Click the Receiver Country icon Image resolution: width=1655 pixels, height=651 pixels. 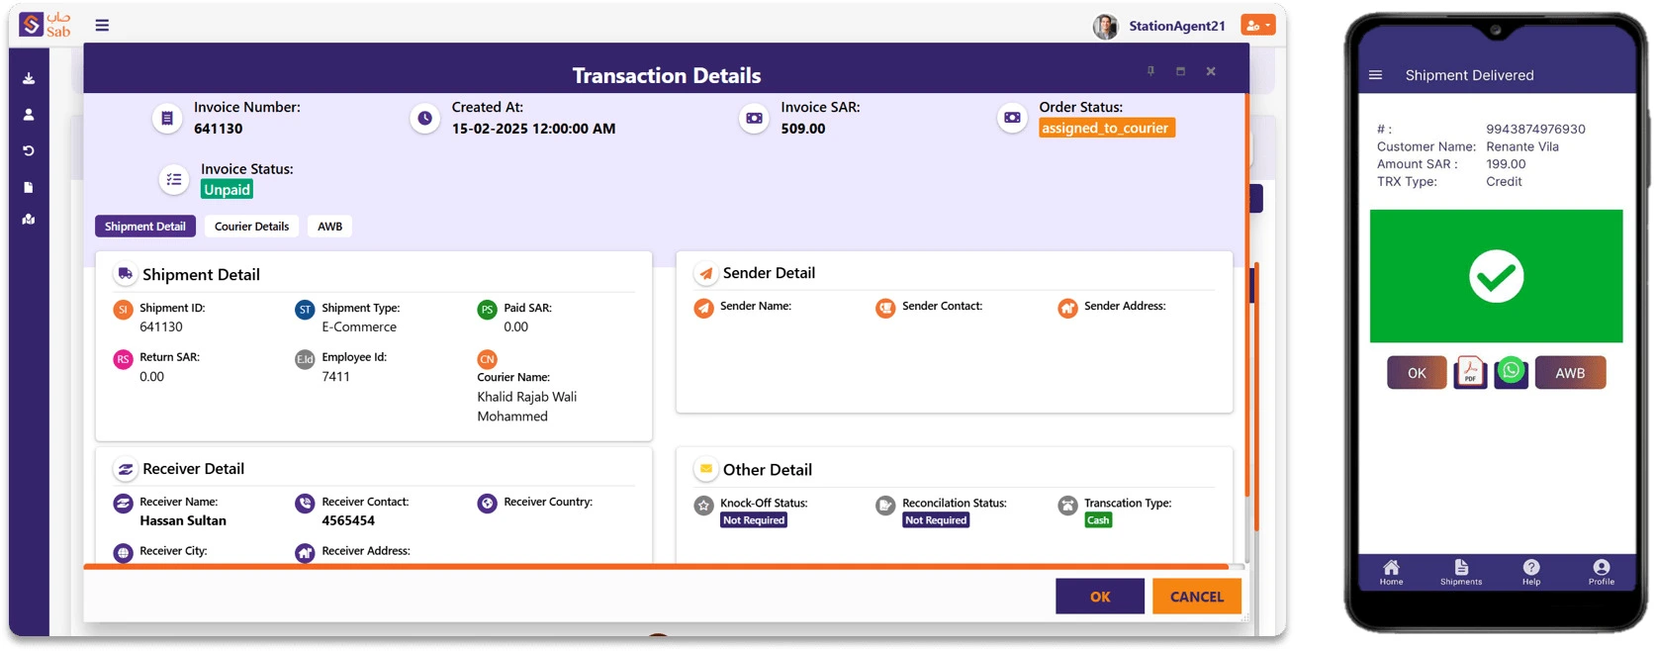487,504
